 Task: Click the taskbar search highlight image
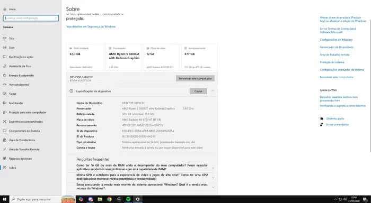68,199
